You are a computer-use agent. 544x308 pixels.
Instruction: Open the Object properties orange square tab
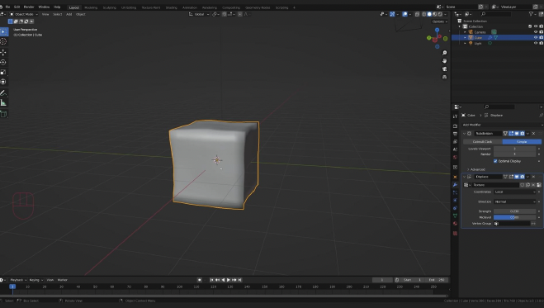pyautogui.click(x=455, y=177)
